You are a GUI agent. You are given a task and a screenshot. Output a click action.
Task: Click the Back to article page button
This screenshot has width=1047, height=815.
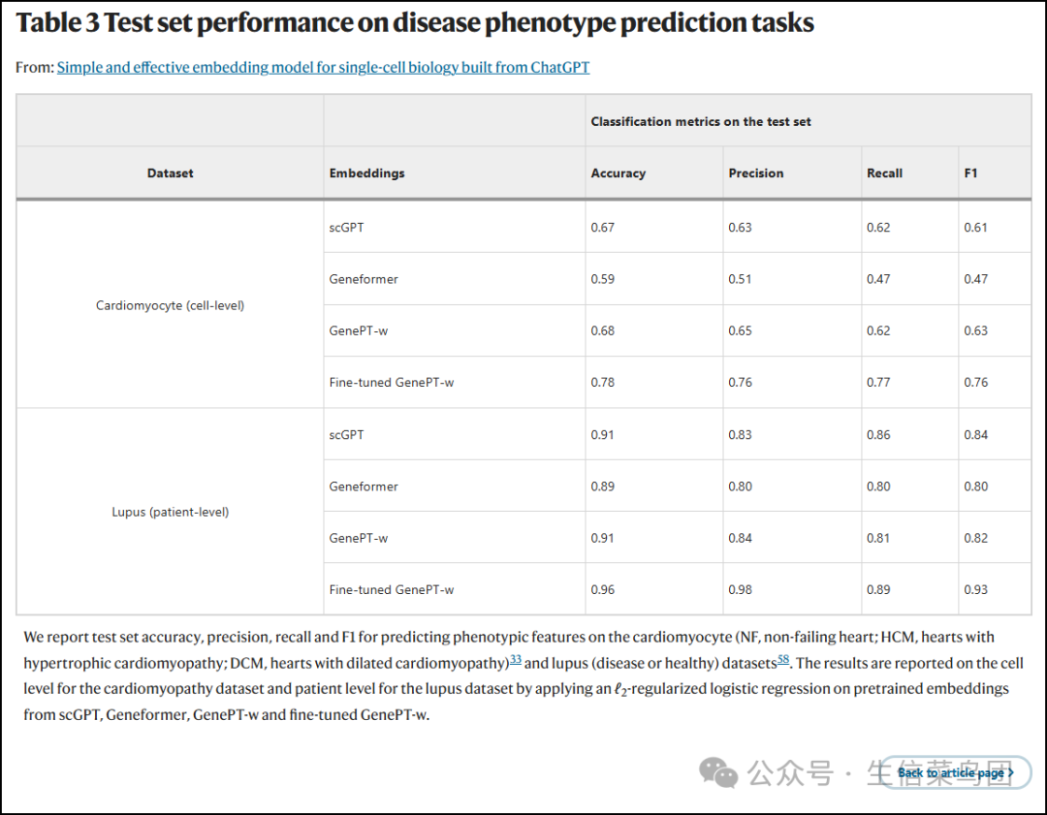click(x=955, y=772)
